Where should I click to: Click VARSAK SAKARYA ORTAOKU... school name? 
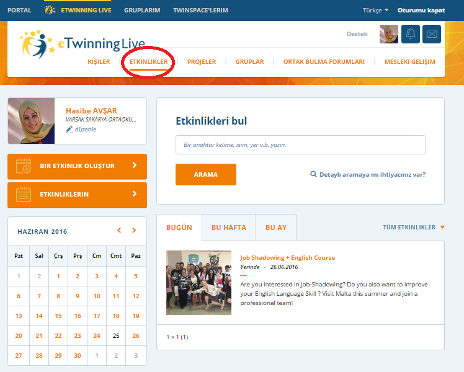[101, 120]
